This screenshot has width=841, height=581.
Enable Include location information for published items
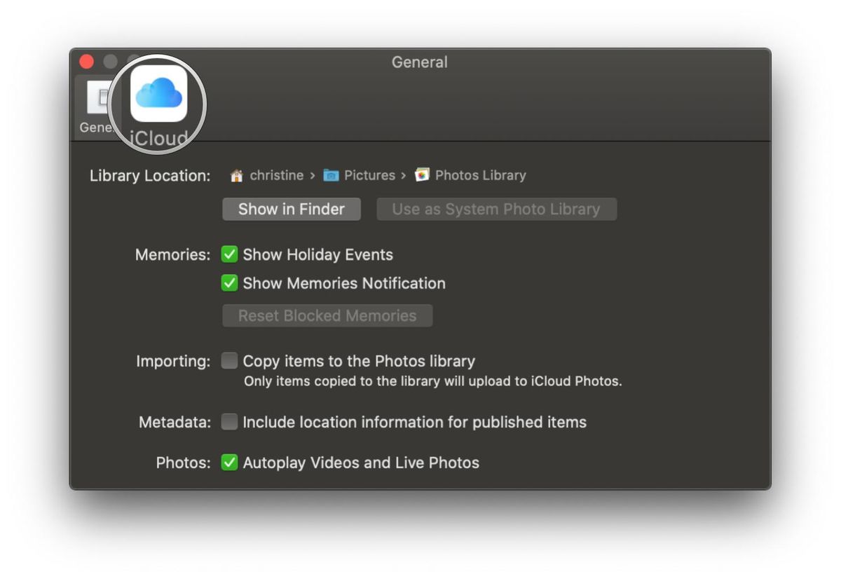click(229, 422)
